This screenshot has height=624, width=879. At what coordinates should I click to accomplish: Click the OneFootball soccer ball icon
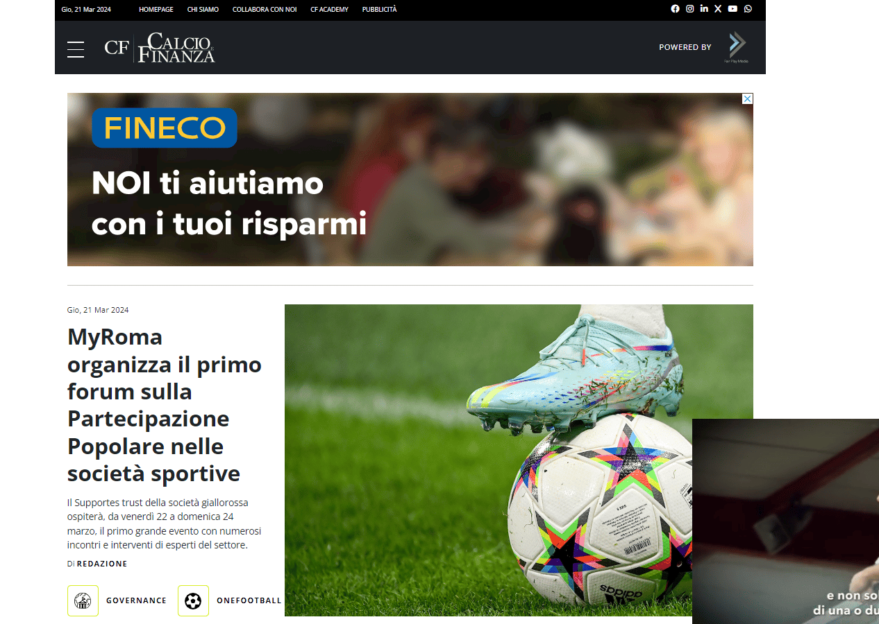193,600
